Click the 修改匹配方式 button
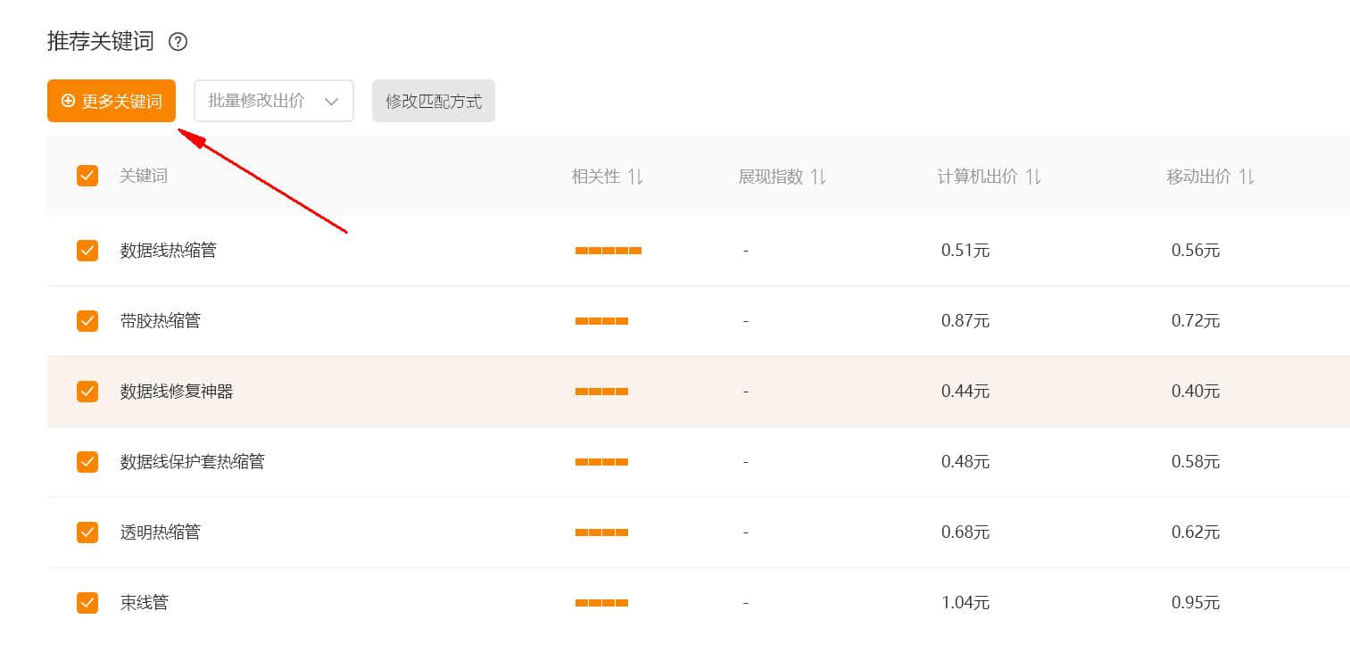1350x652 pixels. coord(434,101)
